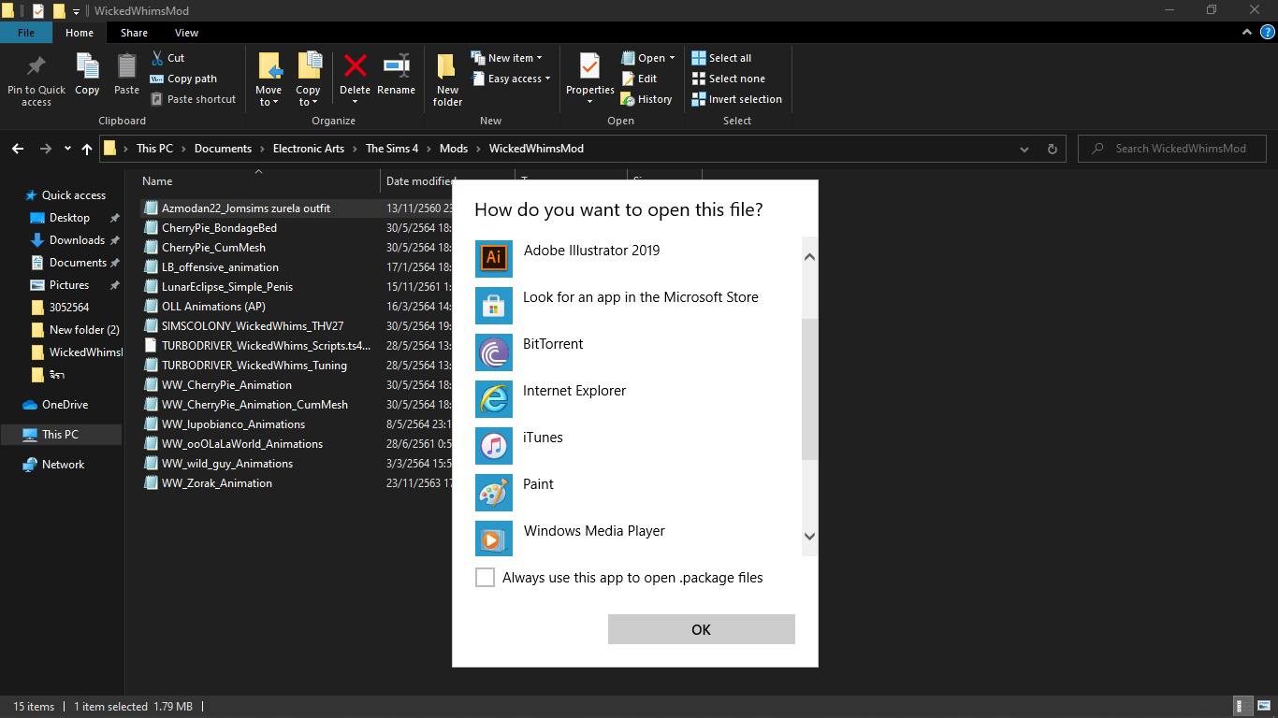Click the blue Help question mark icon
This screenshot has height=718, width=1278.
click(x=1266, y=32)
